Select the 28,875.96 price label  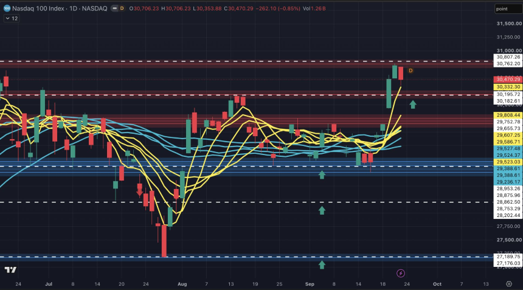point(508,195)
